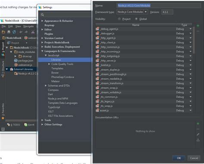Select the Global visibility radio button
Viewport: 204px width, 164px height.
click(x=136, y=19)
